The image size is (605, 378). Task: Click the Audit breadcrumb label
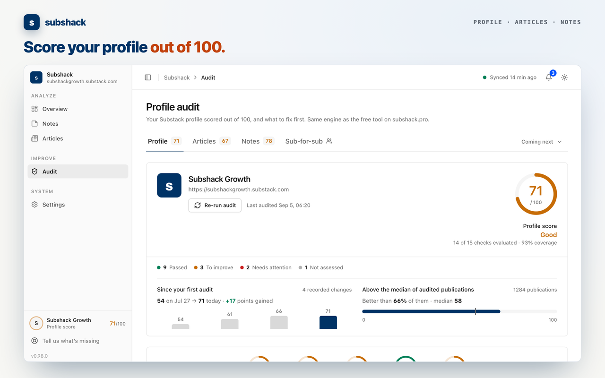tap(208, 77)
